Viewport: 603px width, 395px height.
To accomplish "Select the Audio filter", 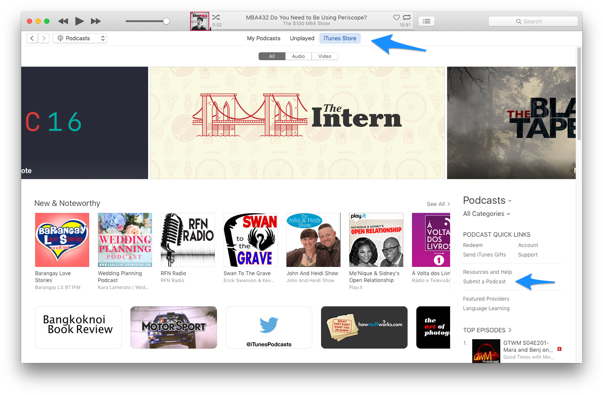I will [298, 56].
